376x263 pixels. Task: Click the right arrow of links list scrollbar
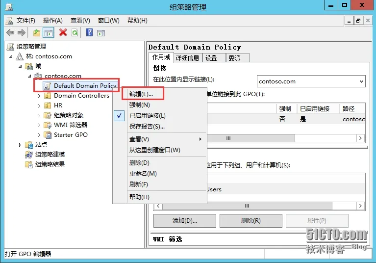[x=360, y=138]
